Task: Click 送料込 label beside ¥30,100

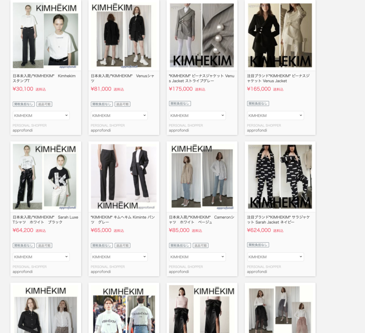Action: pos(41,89)
